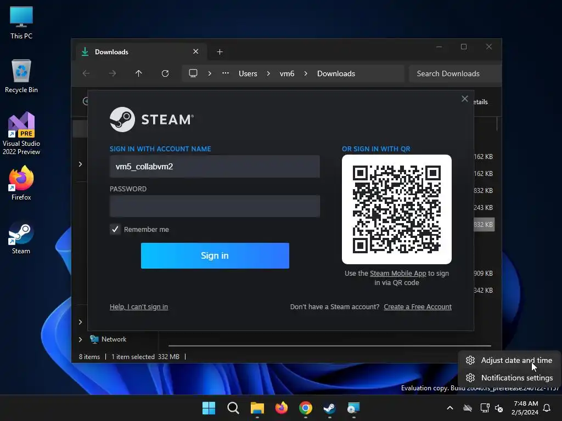The width and height of the screenshot is (562, 421).
Task: Expand chevron after Users breadcrumb
Action: [268, 73]
